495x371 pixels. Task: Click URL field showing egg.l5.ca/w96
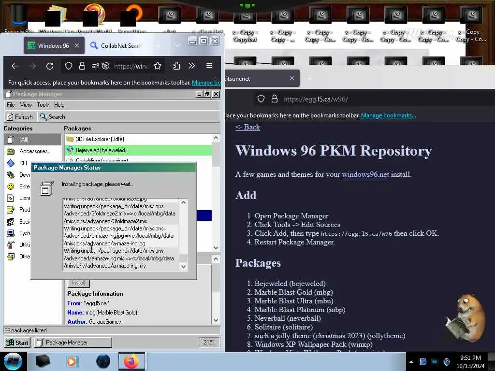coord(316,100)
